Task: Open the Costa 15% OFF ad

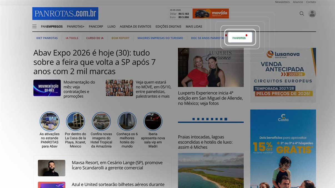Action: tap(283, 149)
